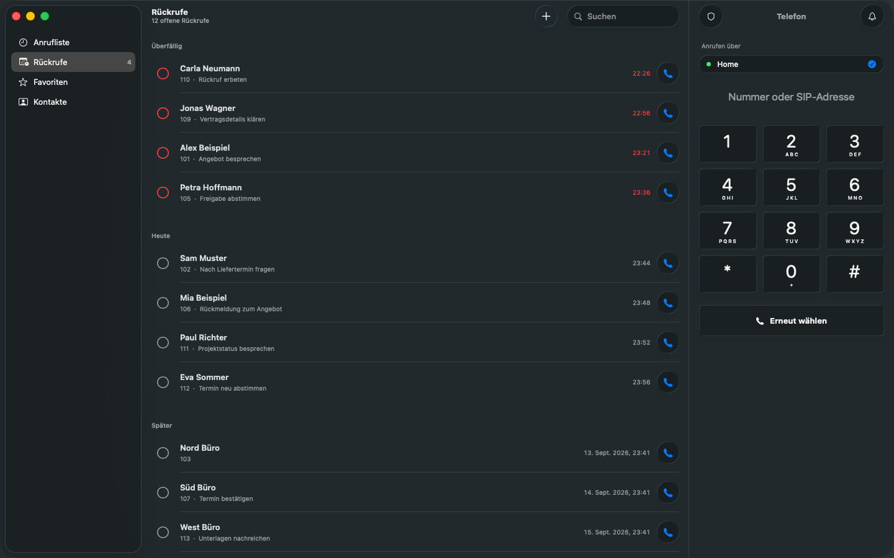The image size is (894, 558).
Task: Check off Mia Beispiel callback circle
Action: pos(163,303)
